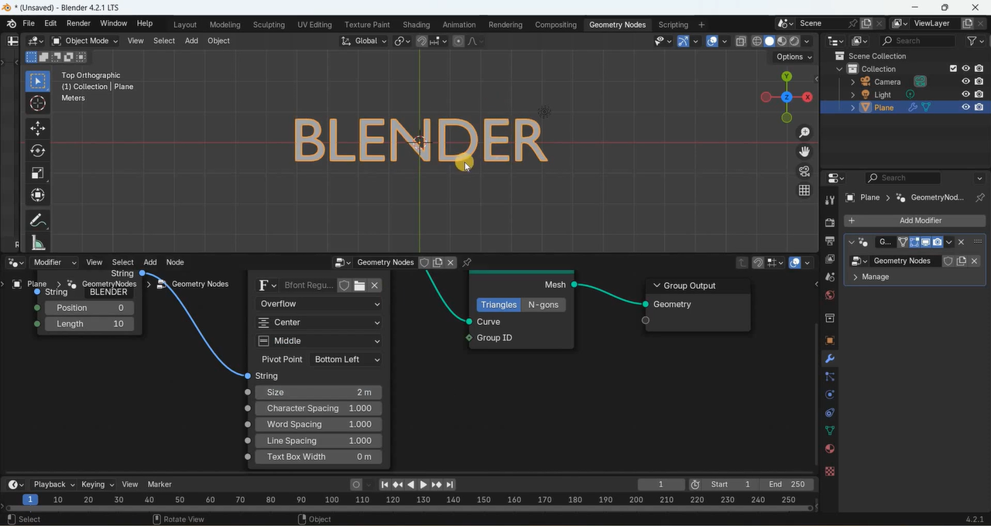This screenshot has width=991, height=526.
Task: Open the Object properties tab
Action: point(830,340)
